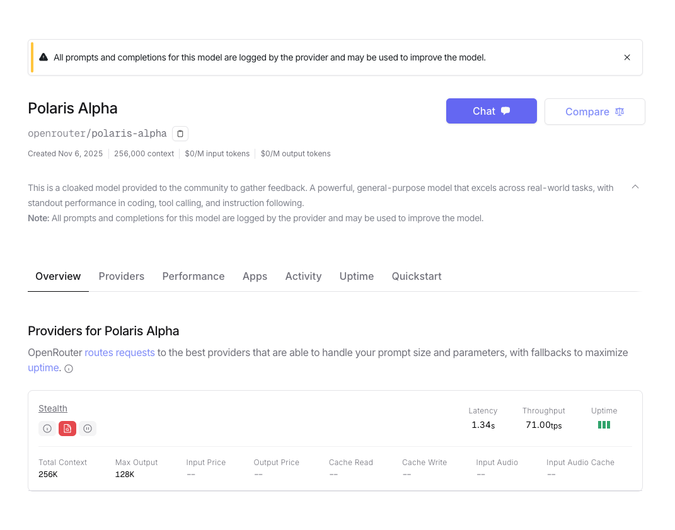675x530 pixels.
Task: Click the Chat button
Action: coord(491,111)
